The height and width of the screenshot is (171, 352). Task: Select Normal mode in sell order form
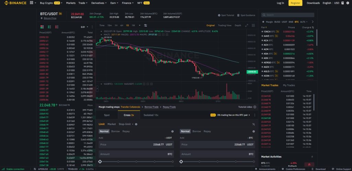coord(185,131)
